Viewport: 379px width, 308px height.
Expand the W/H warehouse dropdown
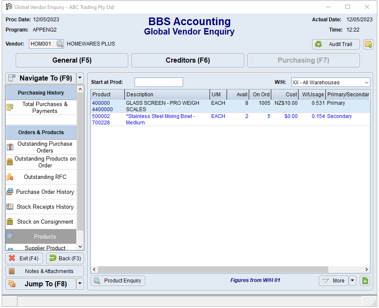click(x=367, y=83)
